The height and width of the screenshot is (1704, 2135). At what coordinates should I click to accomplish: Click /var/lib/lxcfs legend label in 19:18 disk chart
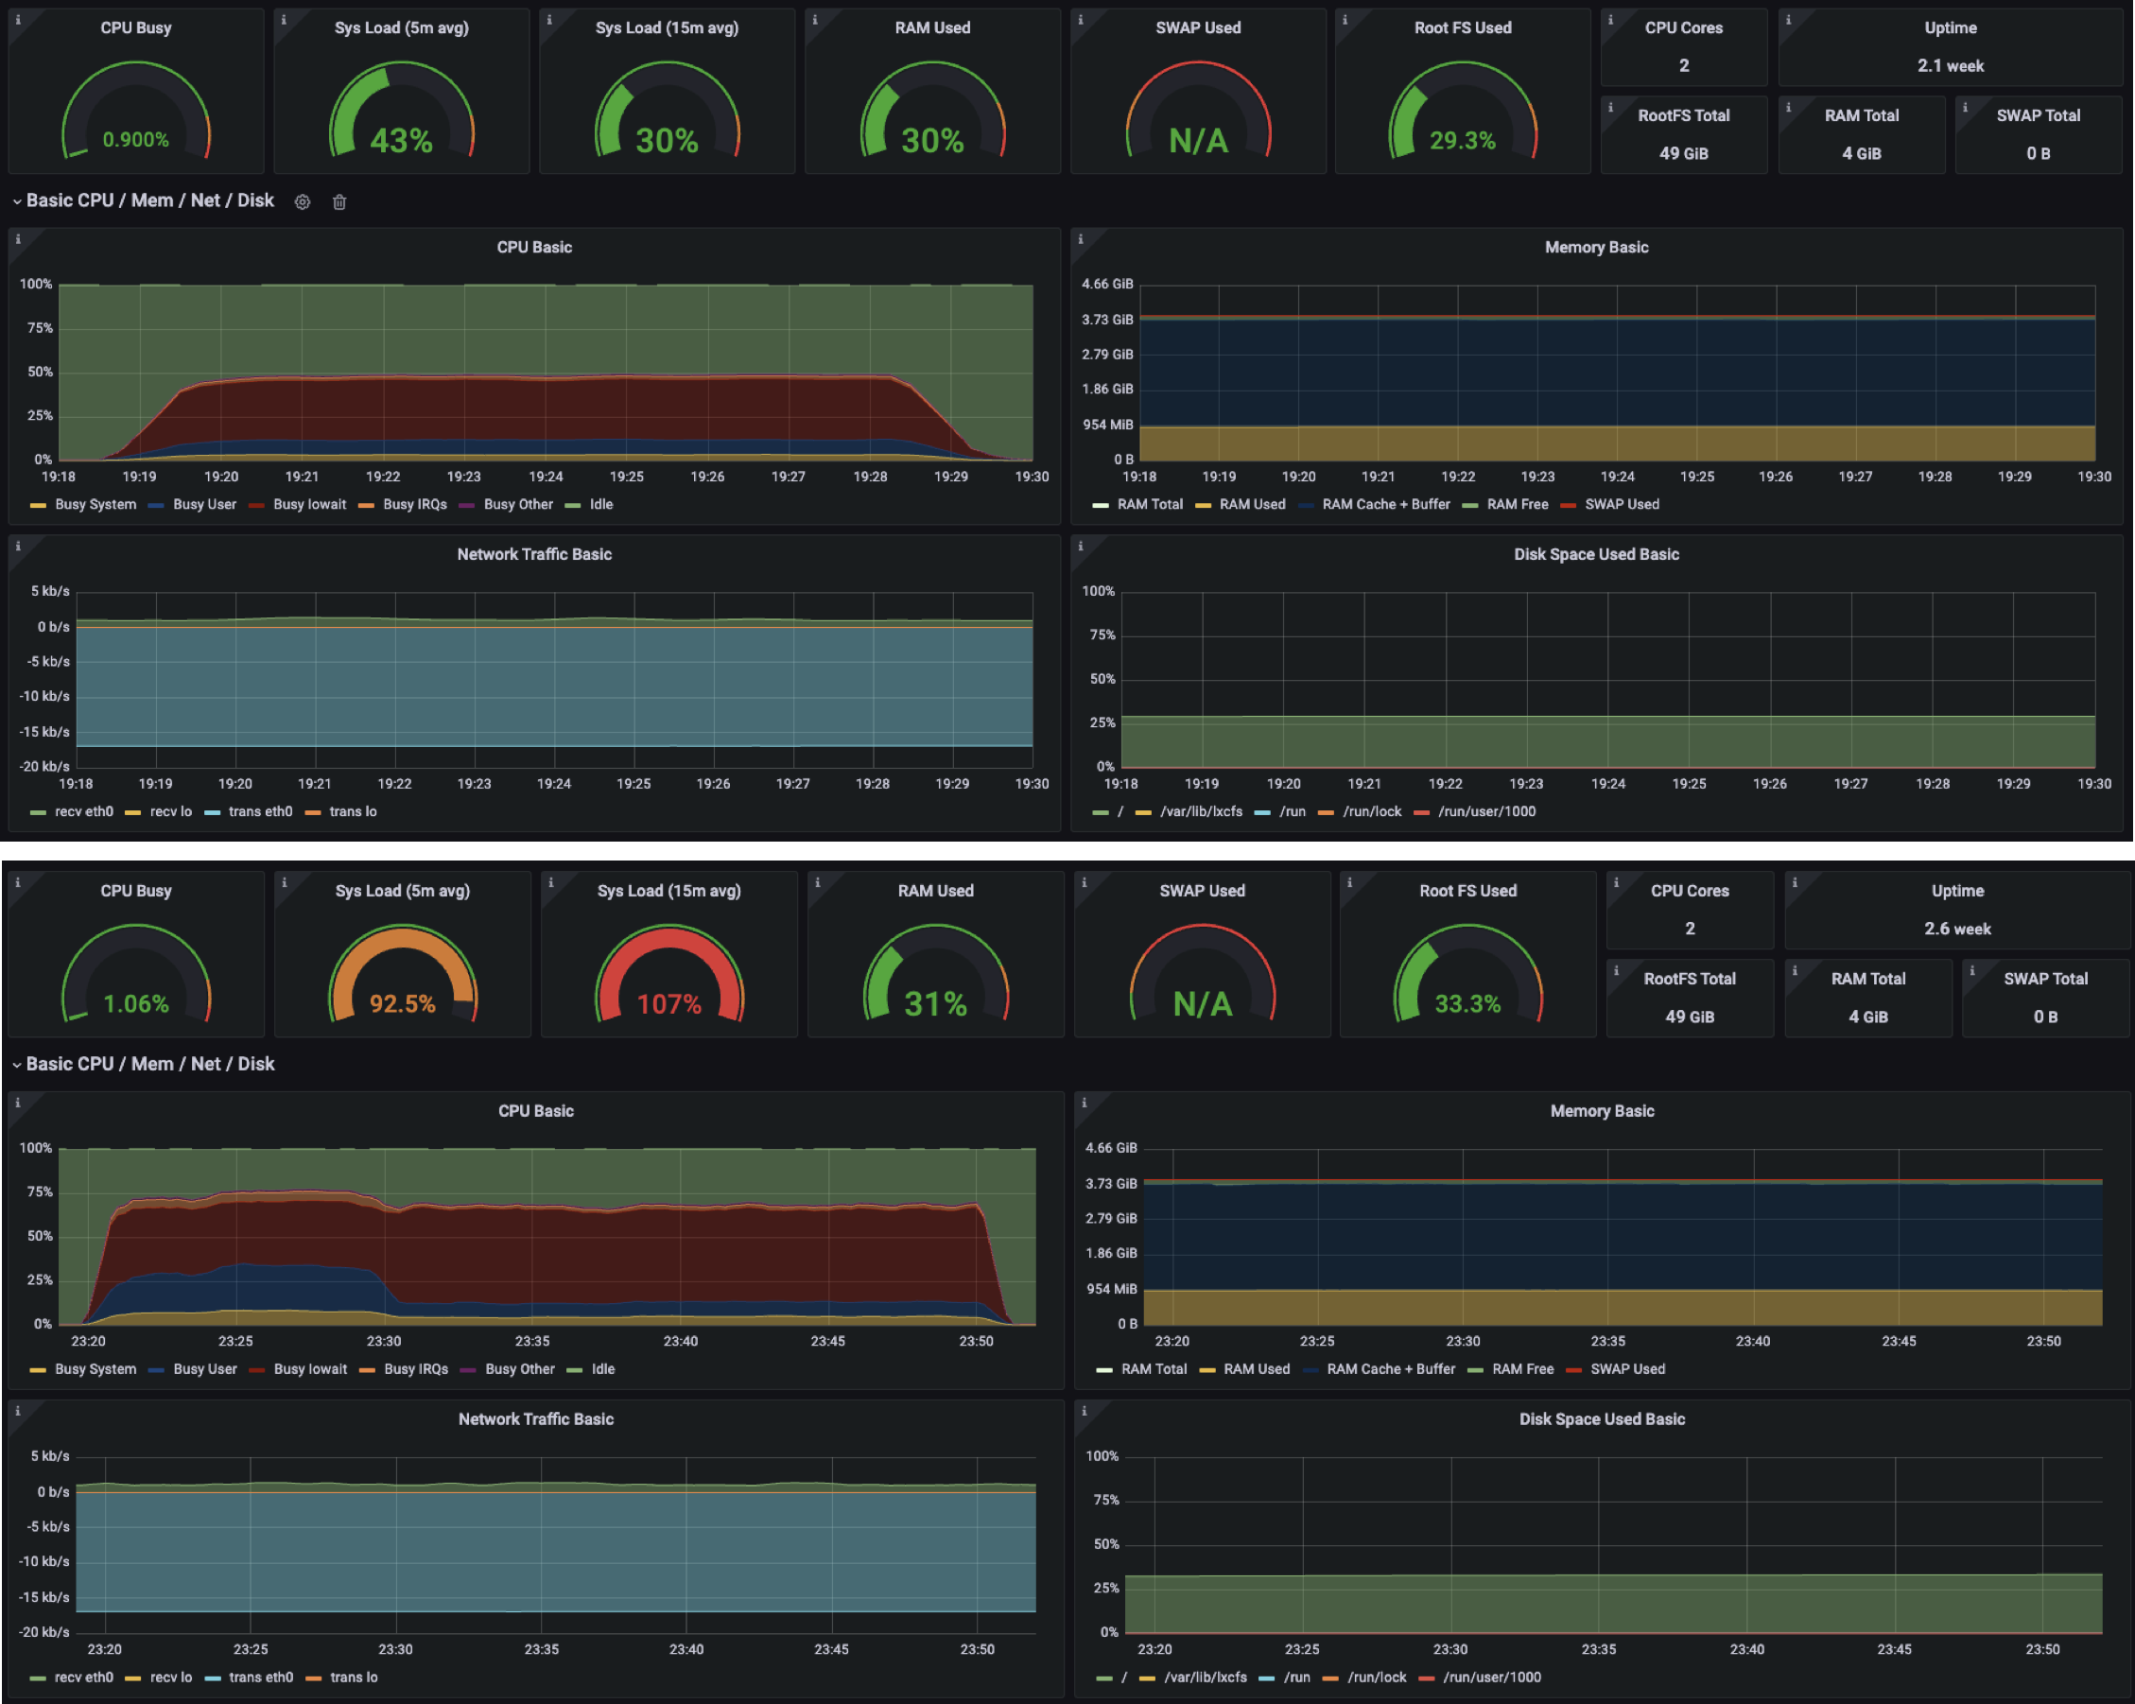pos(1200,812)
